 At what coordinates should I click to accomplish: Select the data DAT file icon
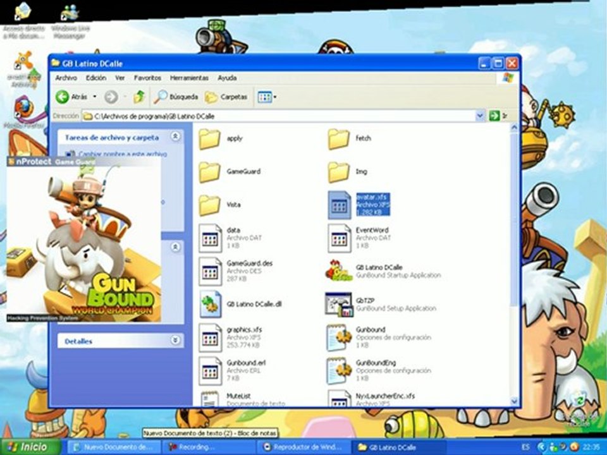(210, 238)
